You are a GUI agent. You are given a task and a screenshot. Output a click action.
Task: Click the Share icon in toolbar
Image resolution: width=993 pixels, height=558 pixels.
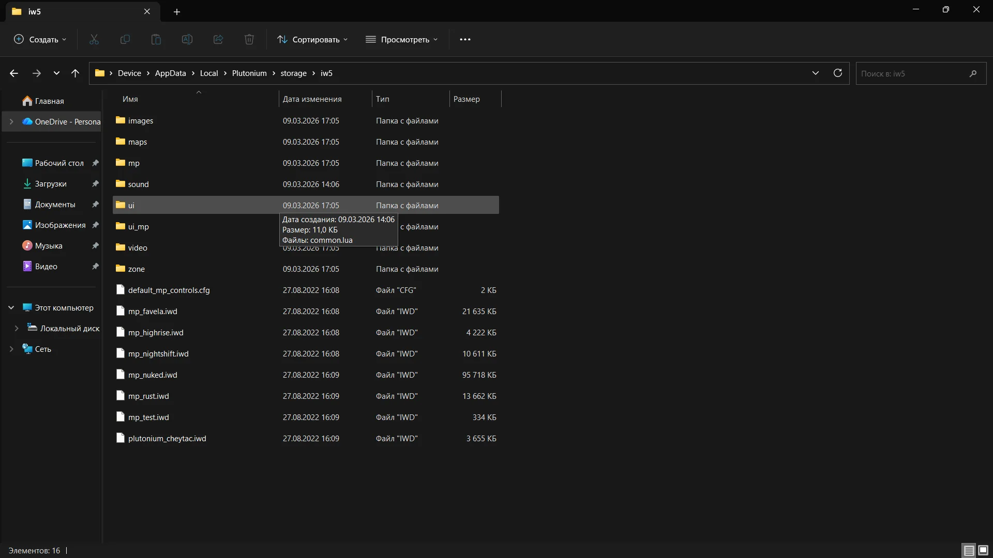click(218, 39)
